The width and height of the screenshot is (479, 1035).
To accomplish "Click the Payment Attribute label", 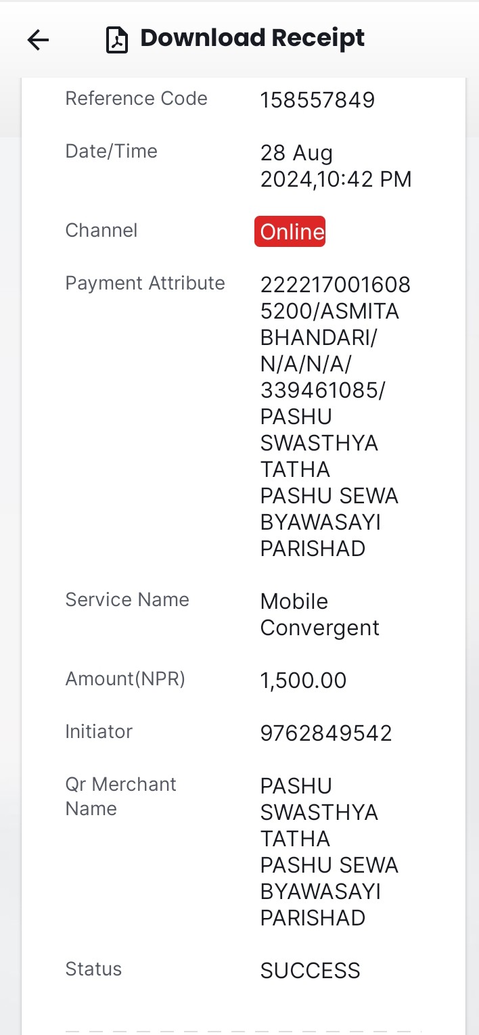I will click(145, 283).
